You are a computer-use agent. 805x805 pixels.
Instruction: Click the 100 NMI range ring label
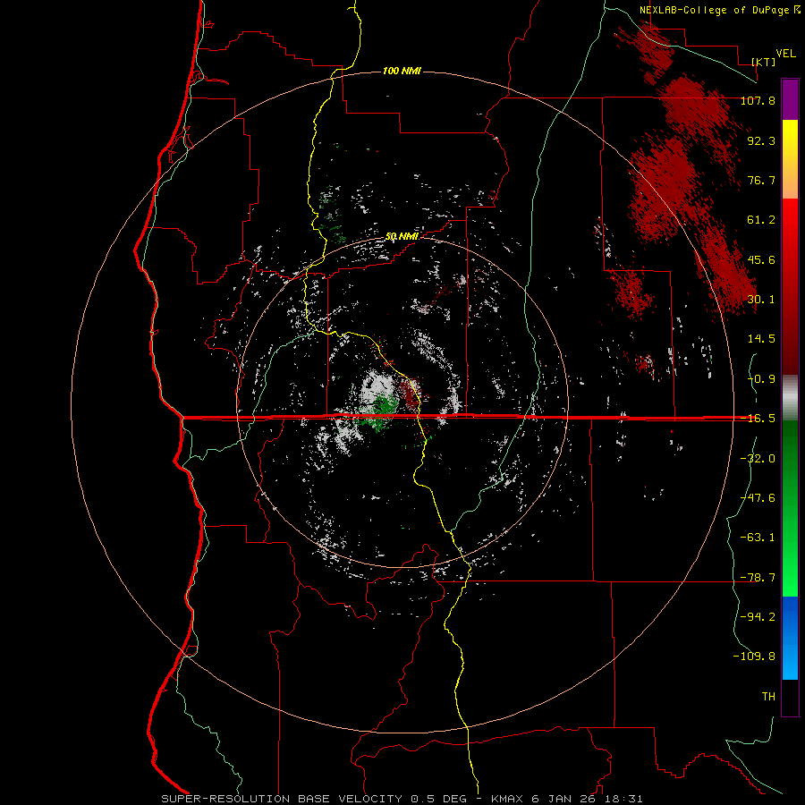point(402,71)
